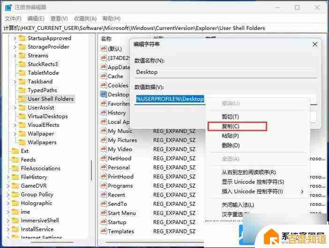Click the Taskband folder icon
This screenshot has width=329, height=248.
click(x=22, y=81)
